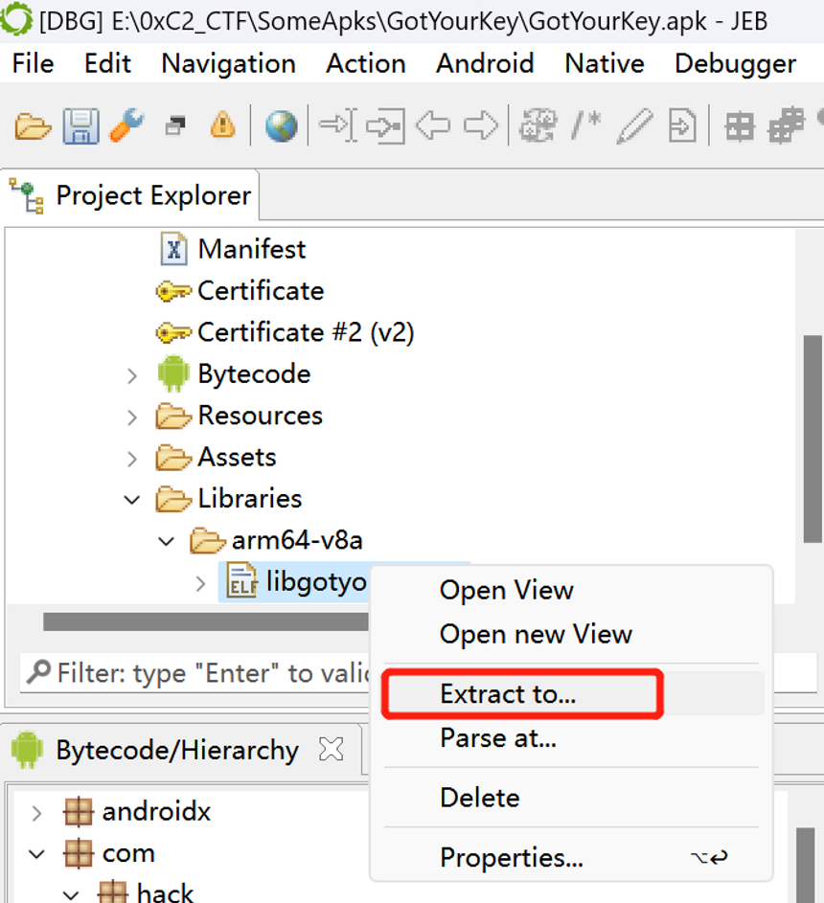Choose Open new View for the library

pos(537,634)
